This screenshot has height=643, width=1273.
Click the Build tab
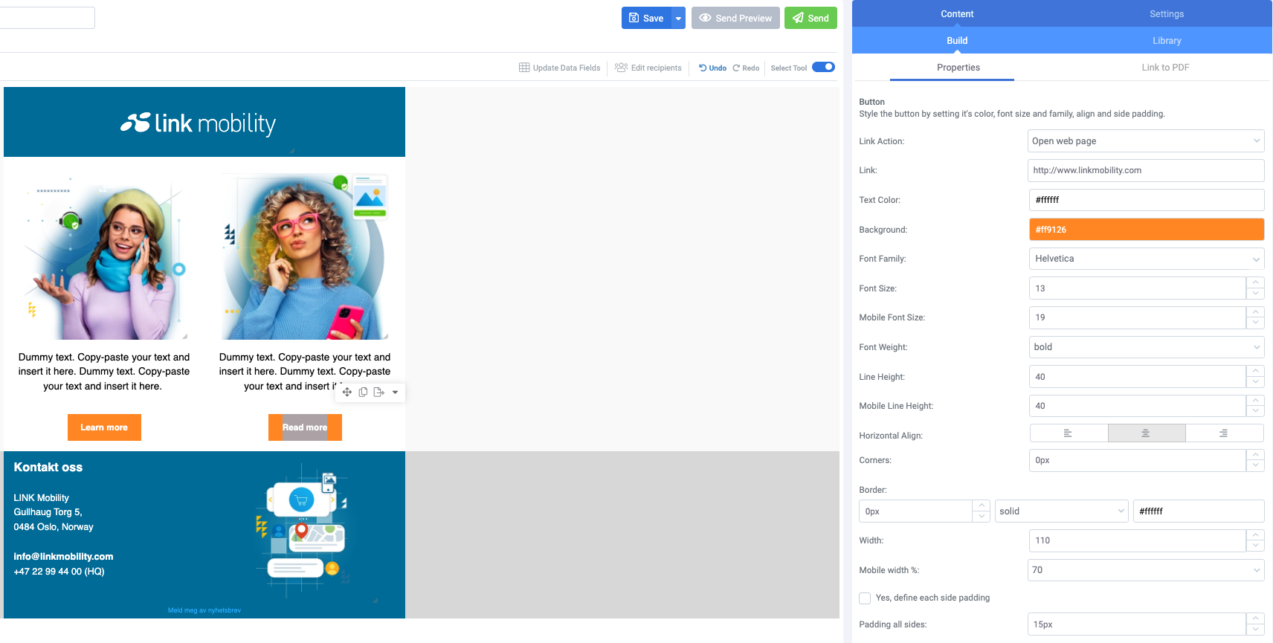(957, 41)
